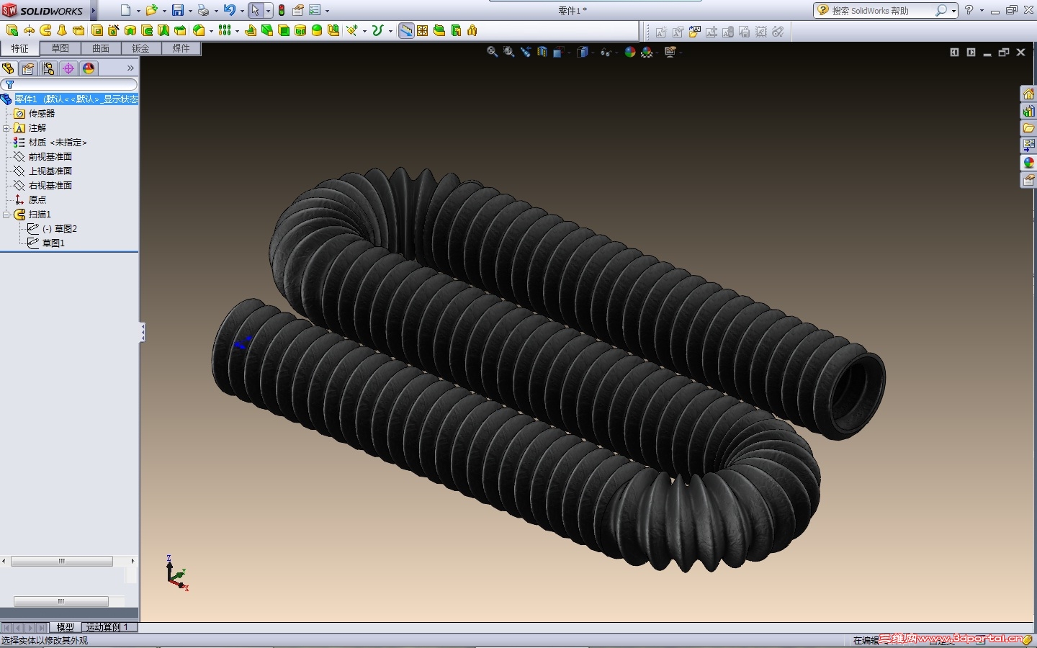Undo the last action
Screen dimensions: 1037x648
(x=229, y=10)
